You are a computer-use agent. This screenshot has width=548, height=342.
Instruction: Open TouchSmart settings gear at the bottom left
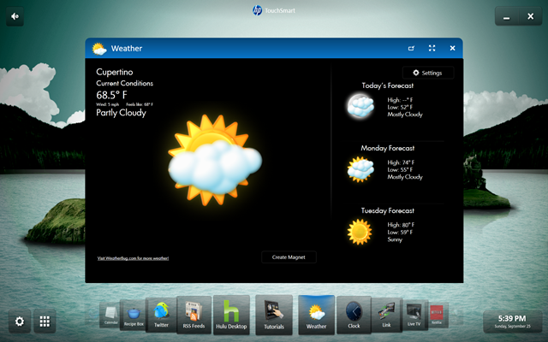click(x=20, y=321)
